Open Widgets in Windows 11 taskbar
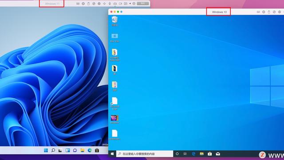The width and height of the screenshot is (284, 160). pos(68,150)
